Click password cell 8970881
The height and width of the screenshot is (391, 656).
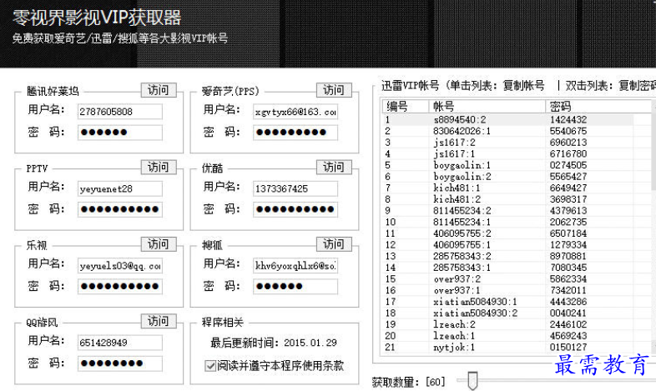coord(568,256)
